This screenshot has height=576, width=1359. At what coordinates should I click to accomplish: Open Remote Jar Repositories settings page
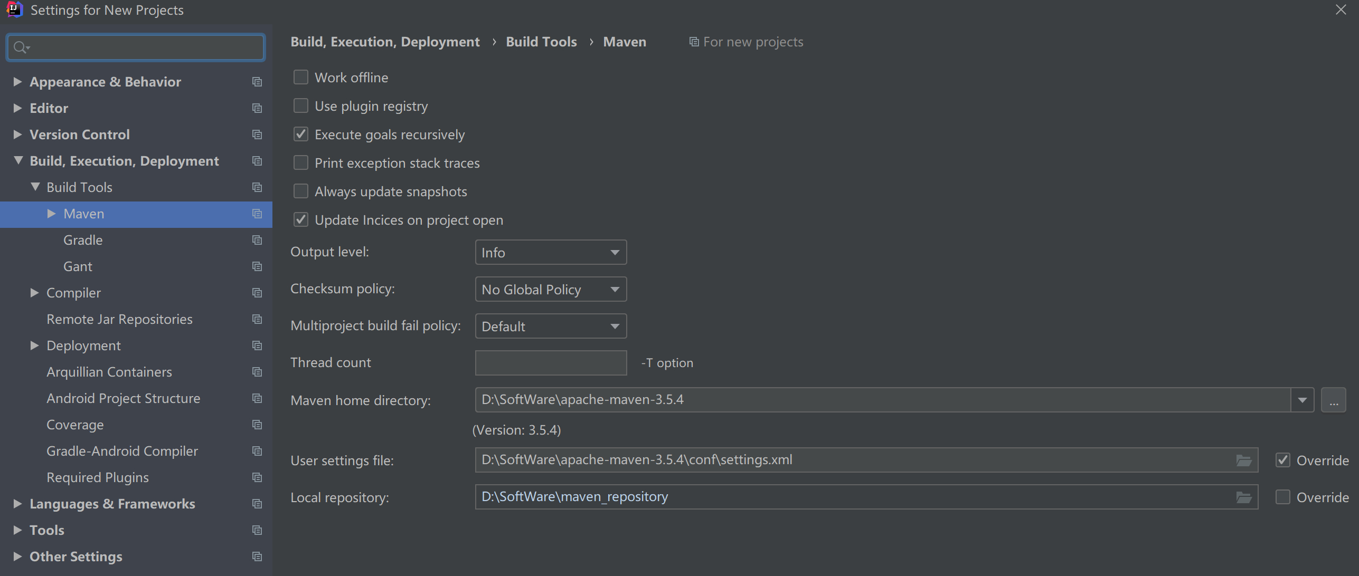[119, 319]
